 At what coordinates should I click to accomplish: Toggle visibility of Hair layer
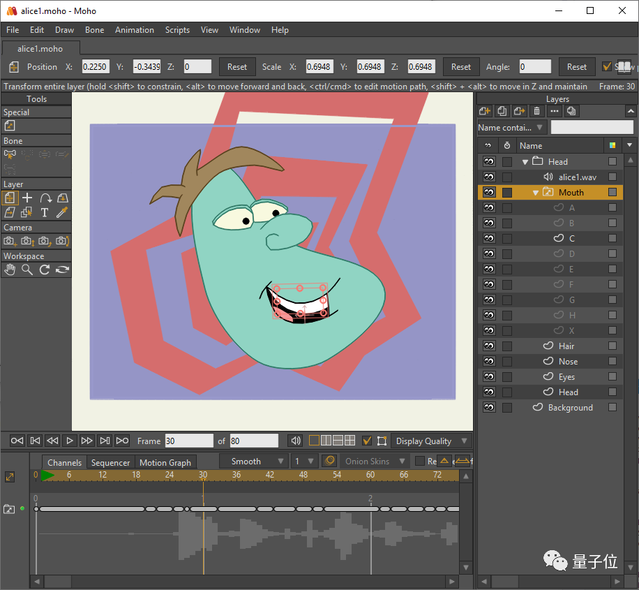489,346
